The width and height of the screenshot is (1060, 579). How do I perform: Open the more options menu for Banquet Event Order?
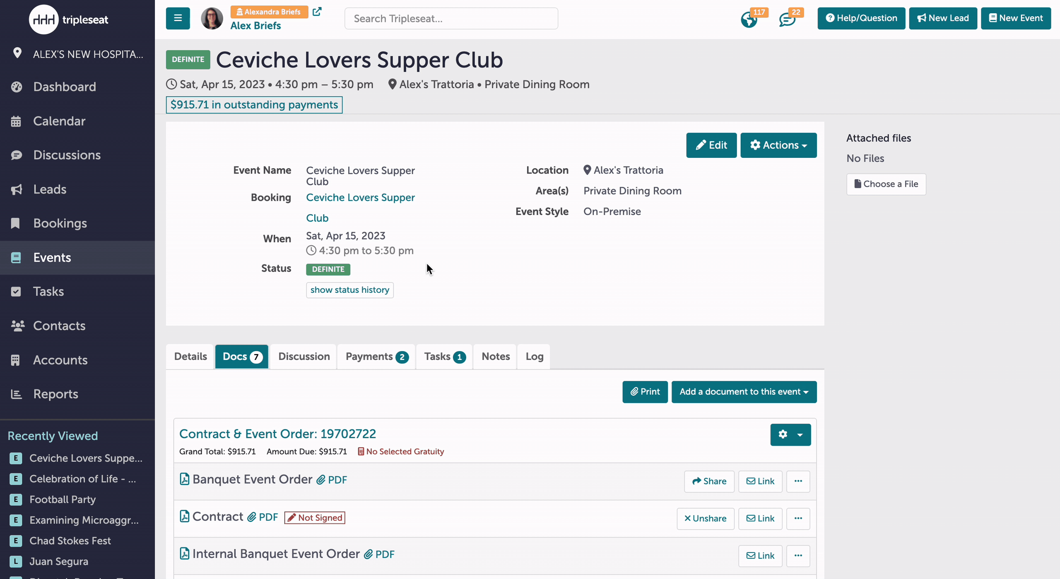click(x=798, y=481)
